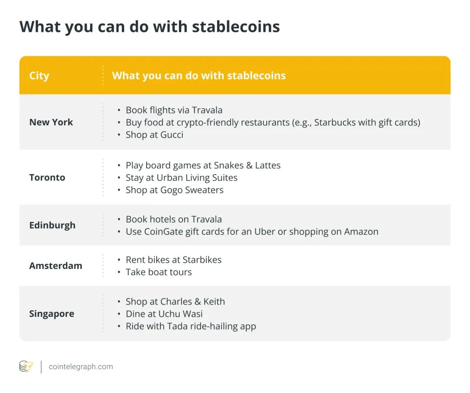Select the Toronto row label
Screen dimensions: 470x393
click(47, 178)
